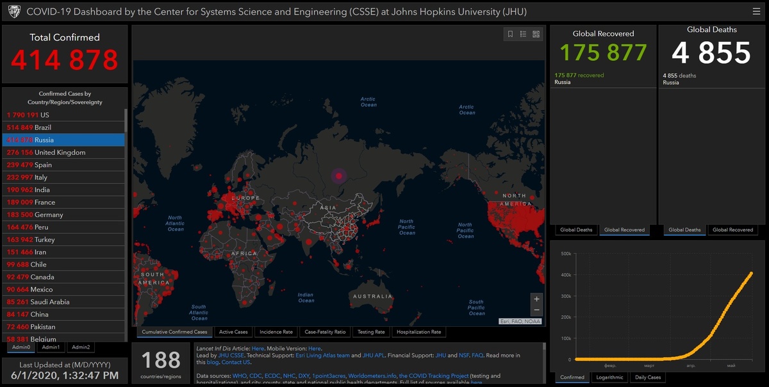Switch map to Active Cases tab
This screenshot has height=387, width=769.
tap(233, 332)
